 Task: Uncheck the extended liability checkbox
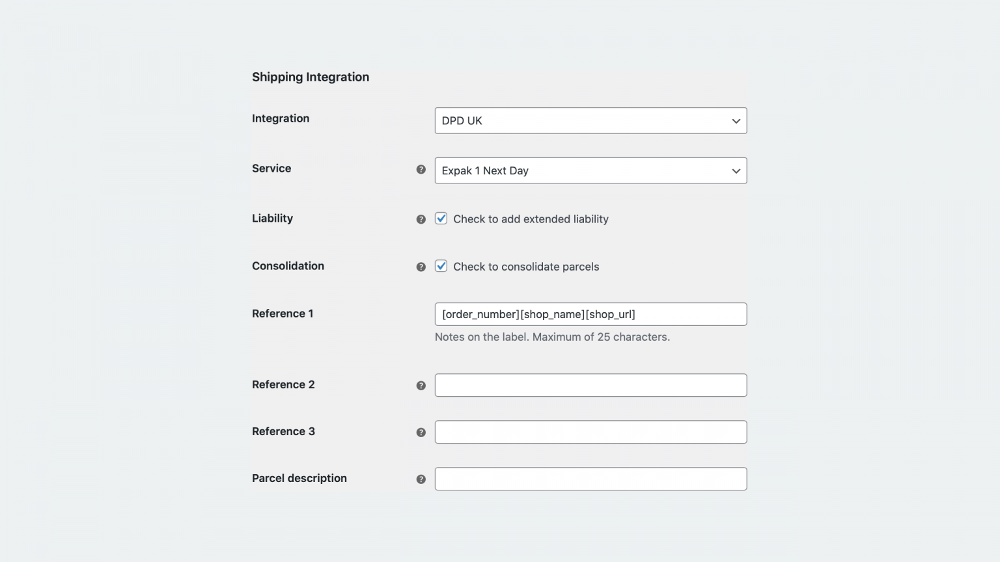click(x=441, y=219)
